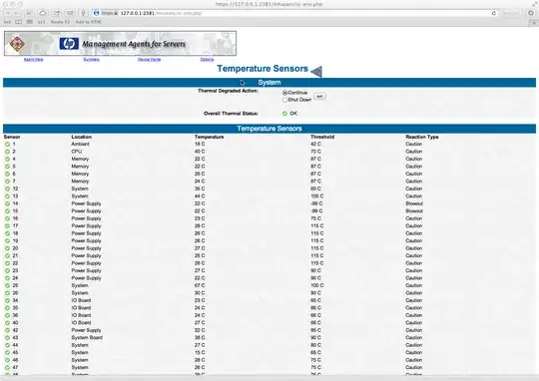Open the Options link

click(x=207, y=60)
